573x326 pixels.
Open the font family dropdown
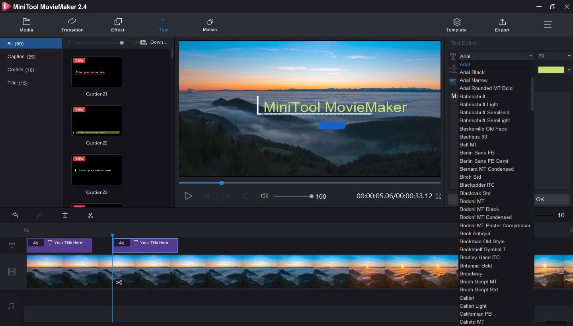(531, 56)
